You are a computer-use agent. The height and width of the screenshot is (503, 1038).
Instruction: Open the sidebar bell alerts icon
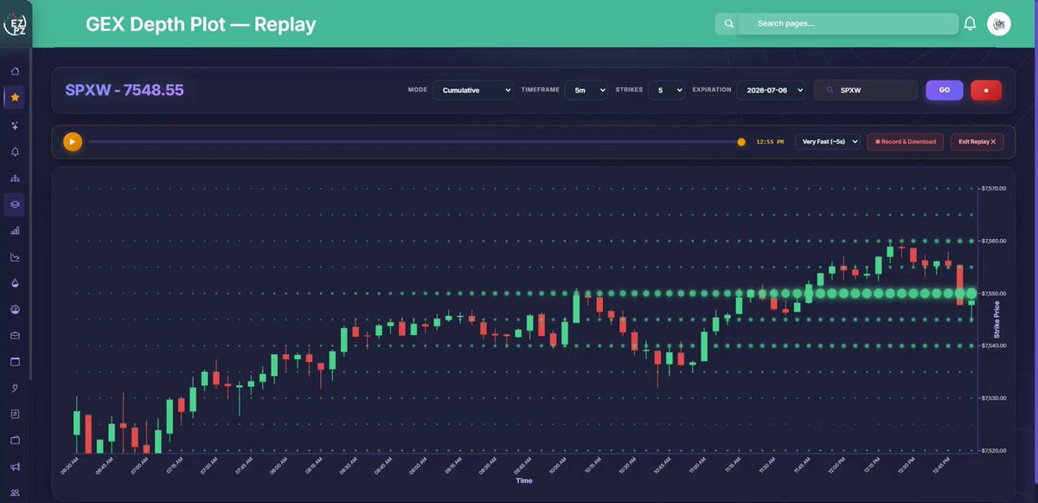(15, 152)
